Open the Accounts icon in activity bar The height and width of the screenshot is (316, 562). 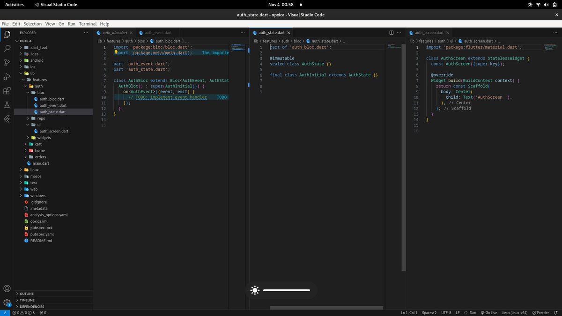pos(7,289)
